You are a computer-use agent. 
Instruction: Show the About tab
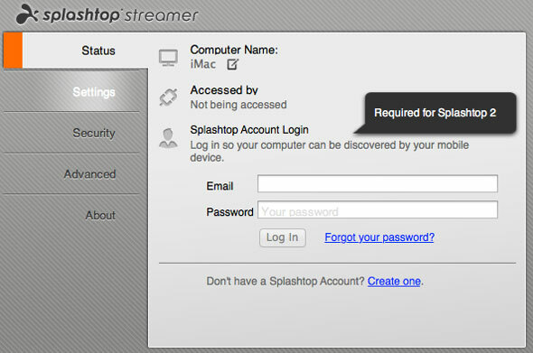(100, 215)
